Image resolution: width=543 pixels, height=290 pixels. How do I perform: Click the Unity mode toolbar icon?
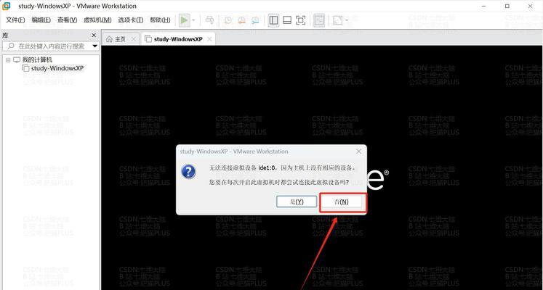319,20
